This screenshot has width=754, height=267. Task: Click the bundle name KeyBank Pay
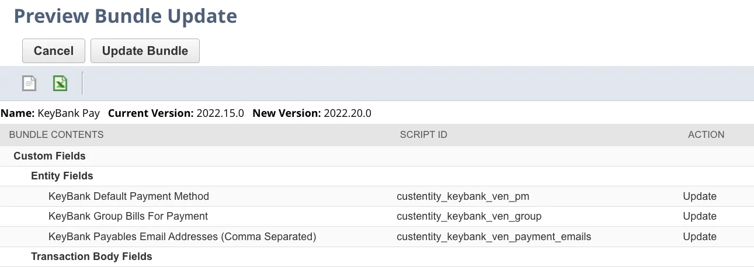69,113
